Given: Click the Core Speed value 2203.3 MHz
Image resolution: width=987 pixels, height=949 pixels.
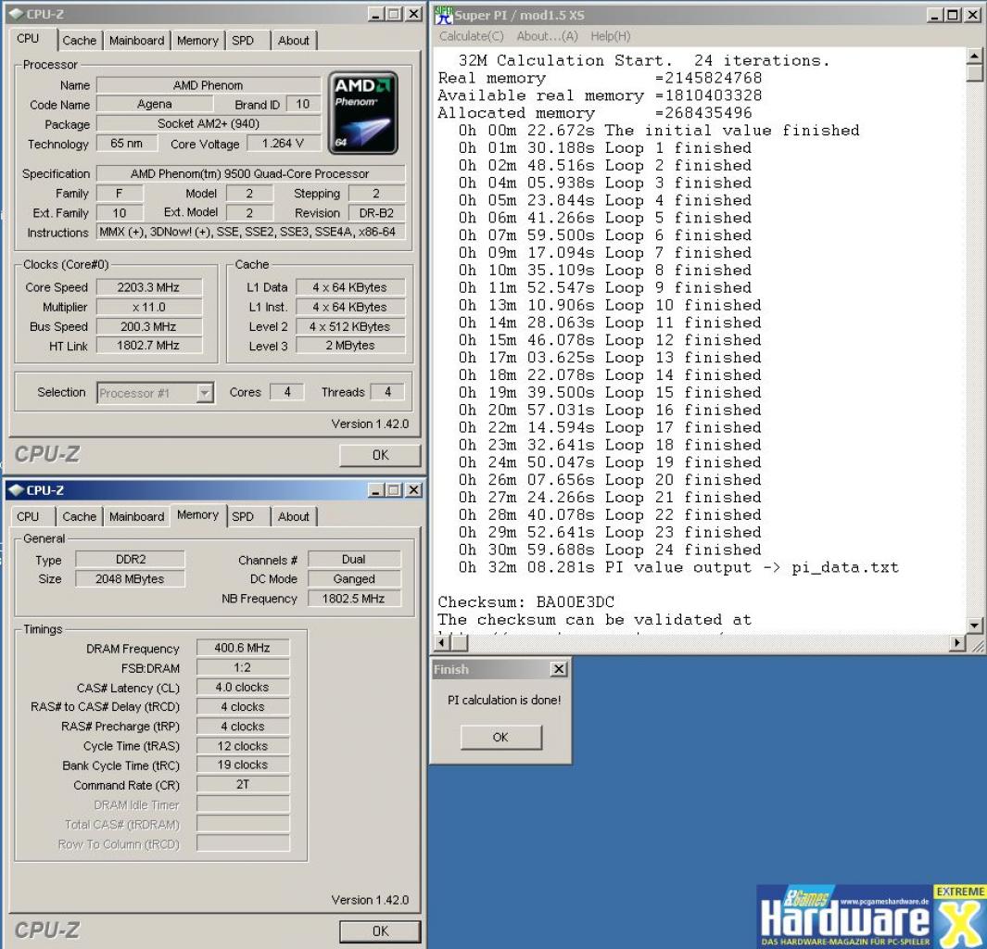Looking at the screenshot, I should tap(148, 287).
